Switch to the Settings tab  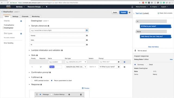coord(15,16)
